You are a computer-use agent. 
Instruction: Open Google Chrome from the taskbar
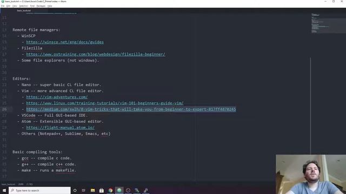click(110, 190)
